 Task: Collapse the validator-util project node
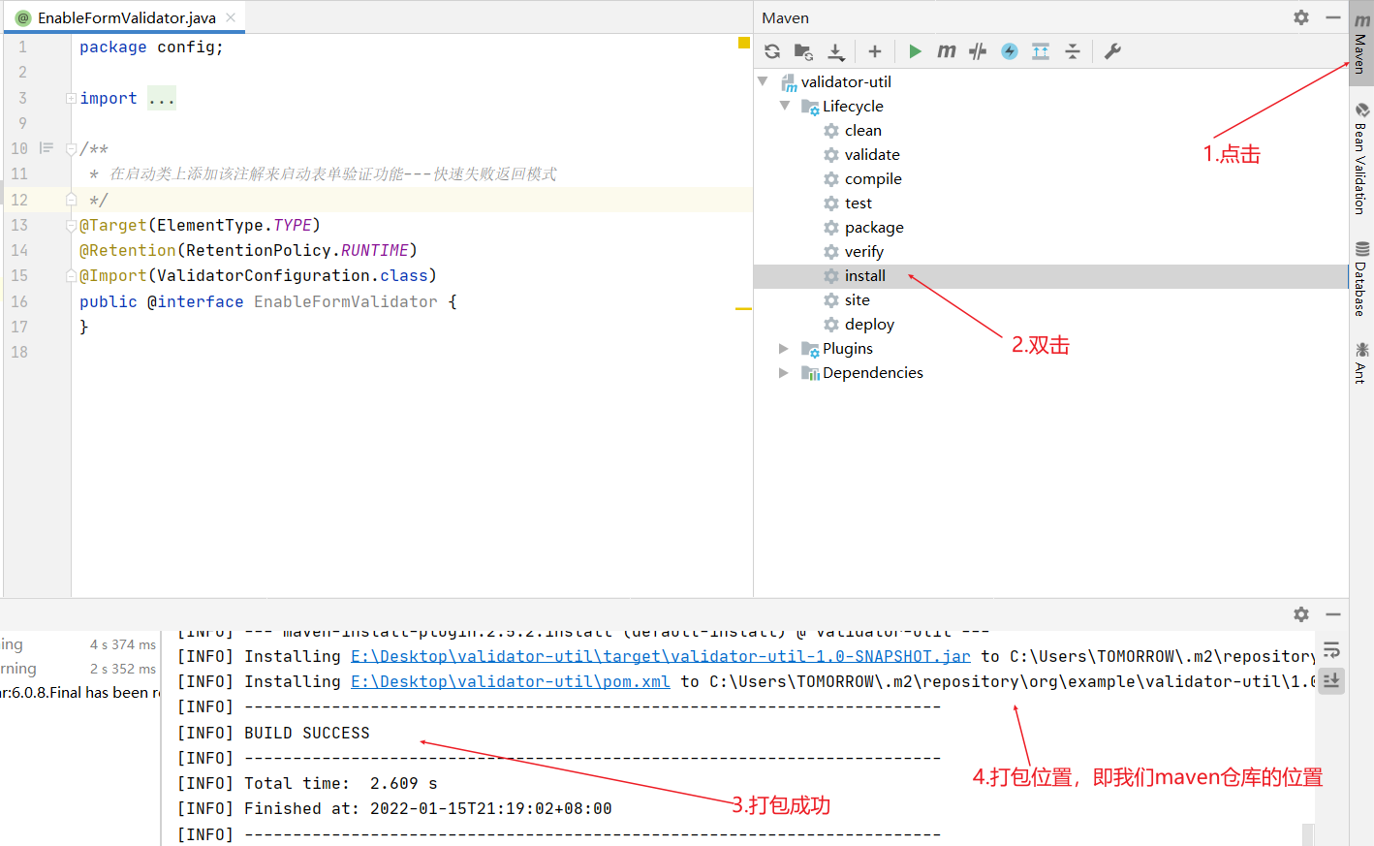[763, 81]
